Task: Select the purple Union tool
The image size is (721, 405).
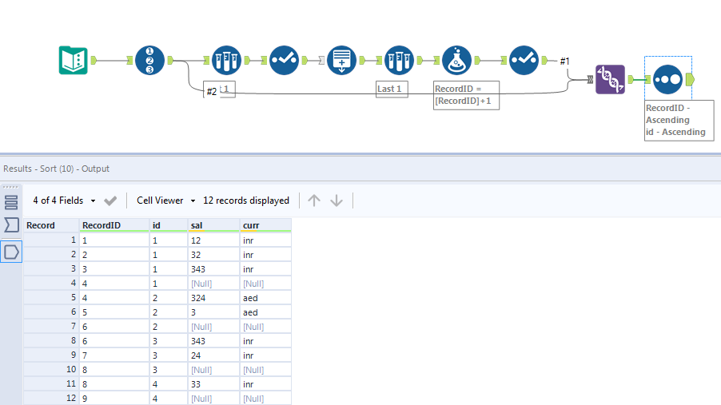Action: [610, 80]
